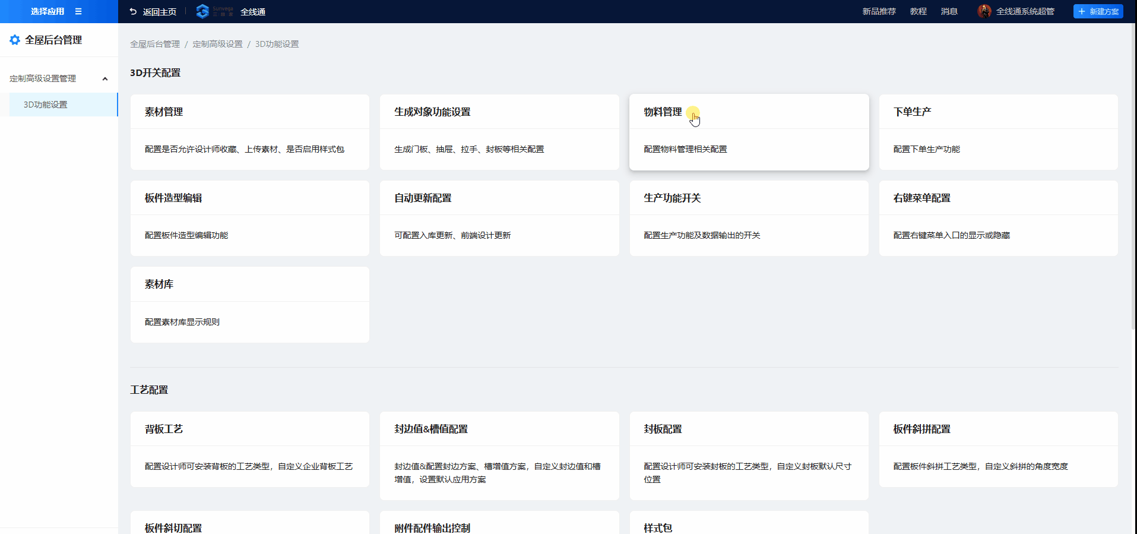This screenshot has width=1137, height=534.
Task: Click the hamburger menu icon beside 选择应用
Action: coord(78,11)
